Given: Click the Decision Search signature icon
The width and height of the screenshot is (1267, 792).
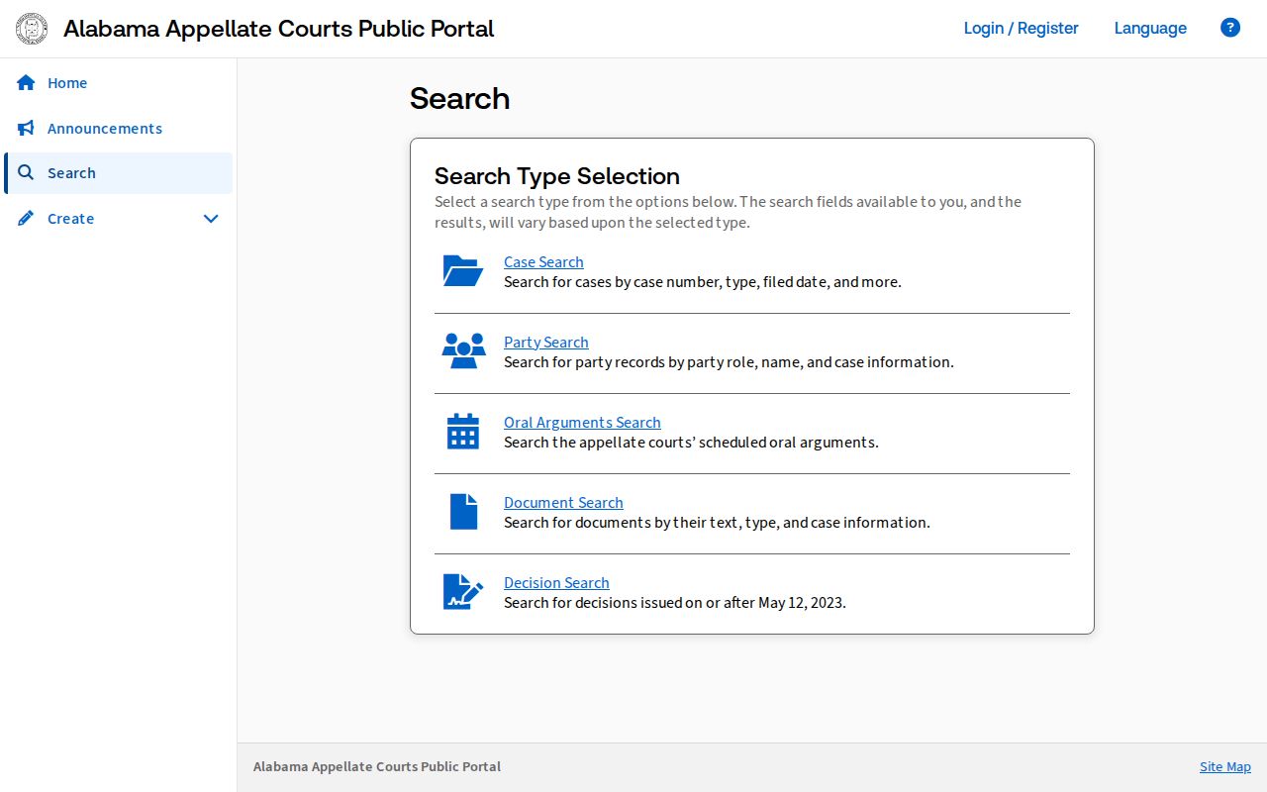Looking at the screenshot, I should pos(463,592).
